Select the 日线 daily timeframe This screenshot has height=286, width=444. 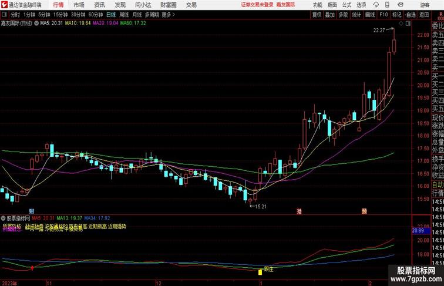pos(111,15)
